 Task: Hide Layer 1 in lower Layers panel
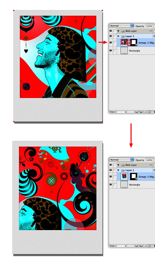click(x=111, y=170)
